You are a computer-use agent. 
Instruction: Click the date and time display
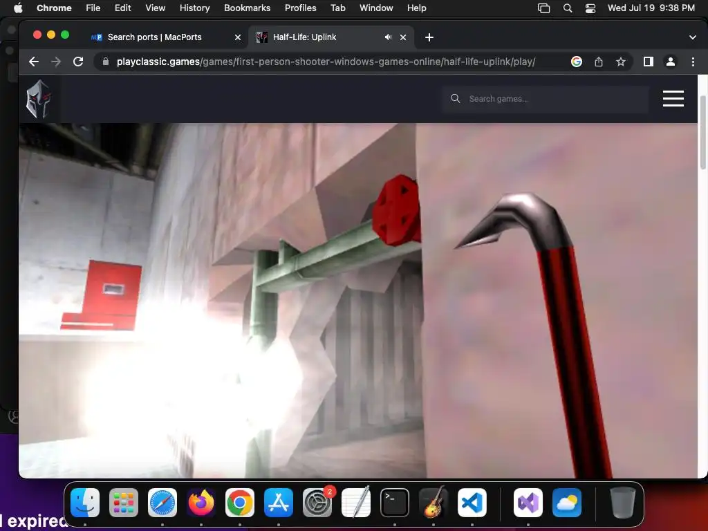coord(651,8)
